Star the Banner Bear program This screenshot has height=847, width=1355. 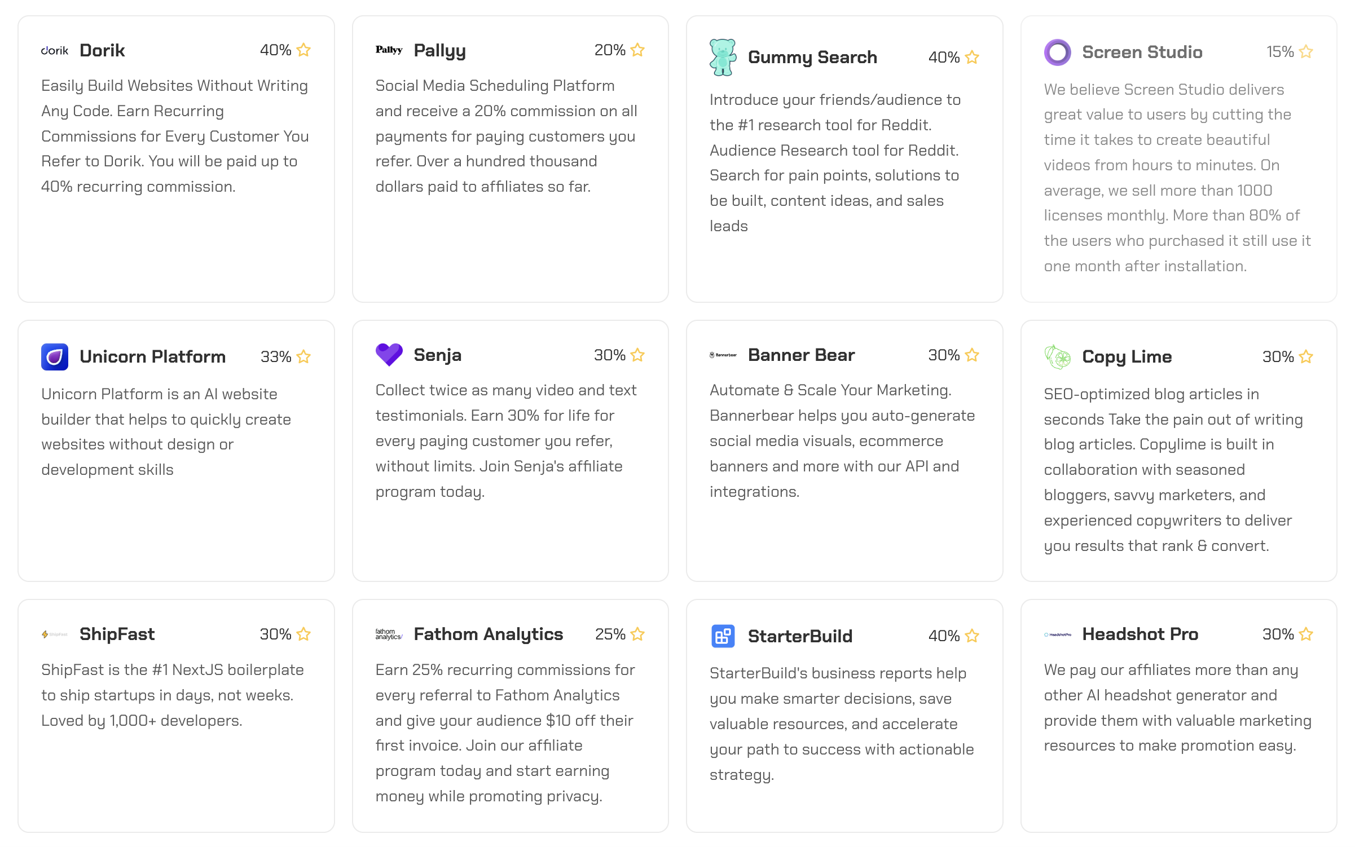972,355
